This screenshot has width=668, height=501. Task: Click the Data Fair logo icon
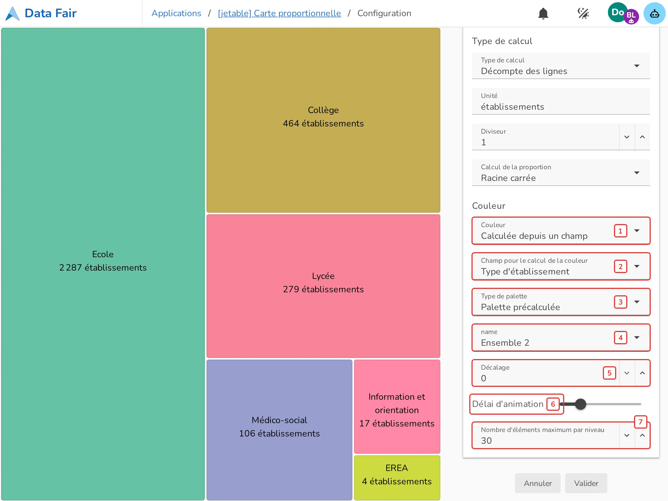(12, 14)
